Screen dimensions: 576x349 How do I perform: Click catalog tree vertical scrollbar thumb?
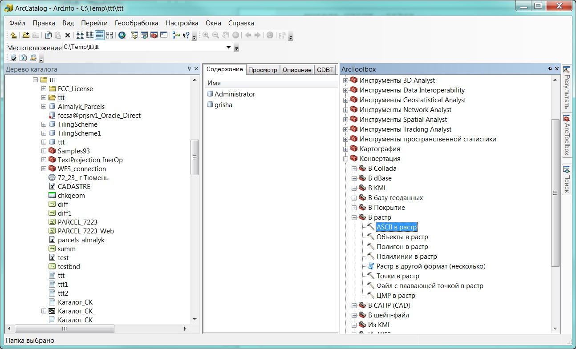click(x=195, y=157)
